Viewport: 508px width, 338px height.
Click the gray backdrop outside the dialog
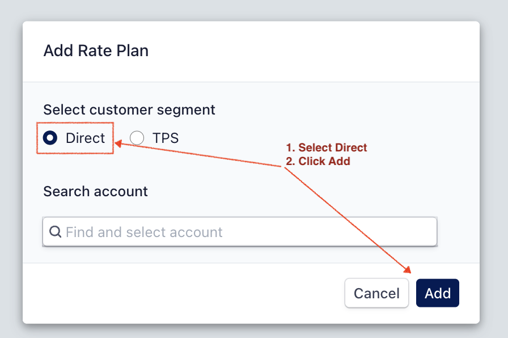[493, 170]
